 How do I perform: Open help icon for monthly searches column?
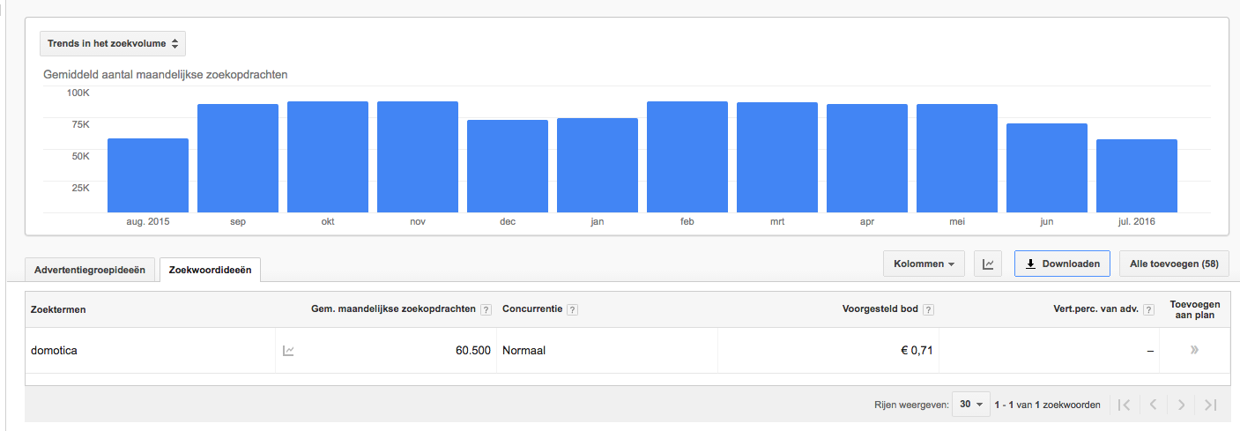pos(486,310)
